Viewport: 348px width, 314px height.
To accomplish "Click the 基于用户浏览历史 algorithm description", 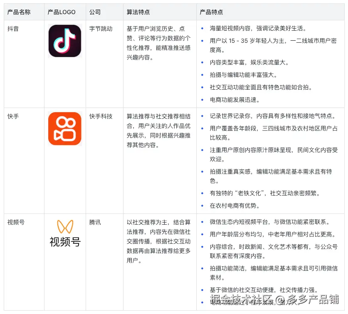I will click(x=159, y=43).
